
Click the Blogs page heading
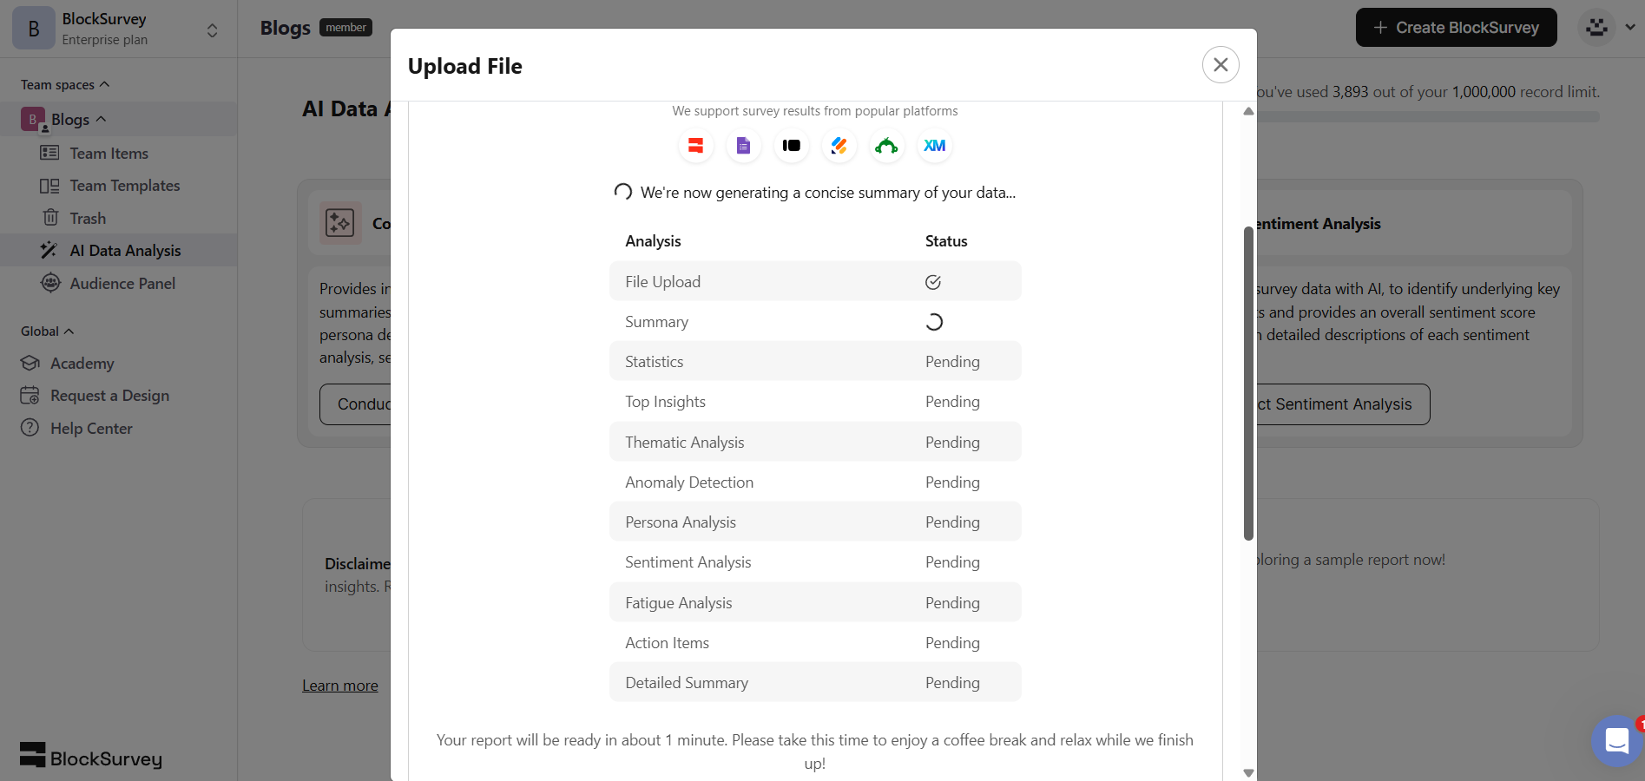point(285,28)
